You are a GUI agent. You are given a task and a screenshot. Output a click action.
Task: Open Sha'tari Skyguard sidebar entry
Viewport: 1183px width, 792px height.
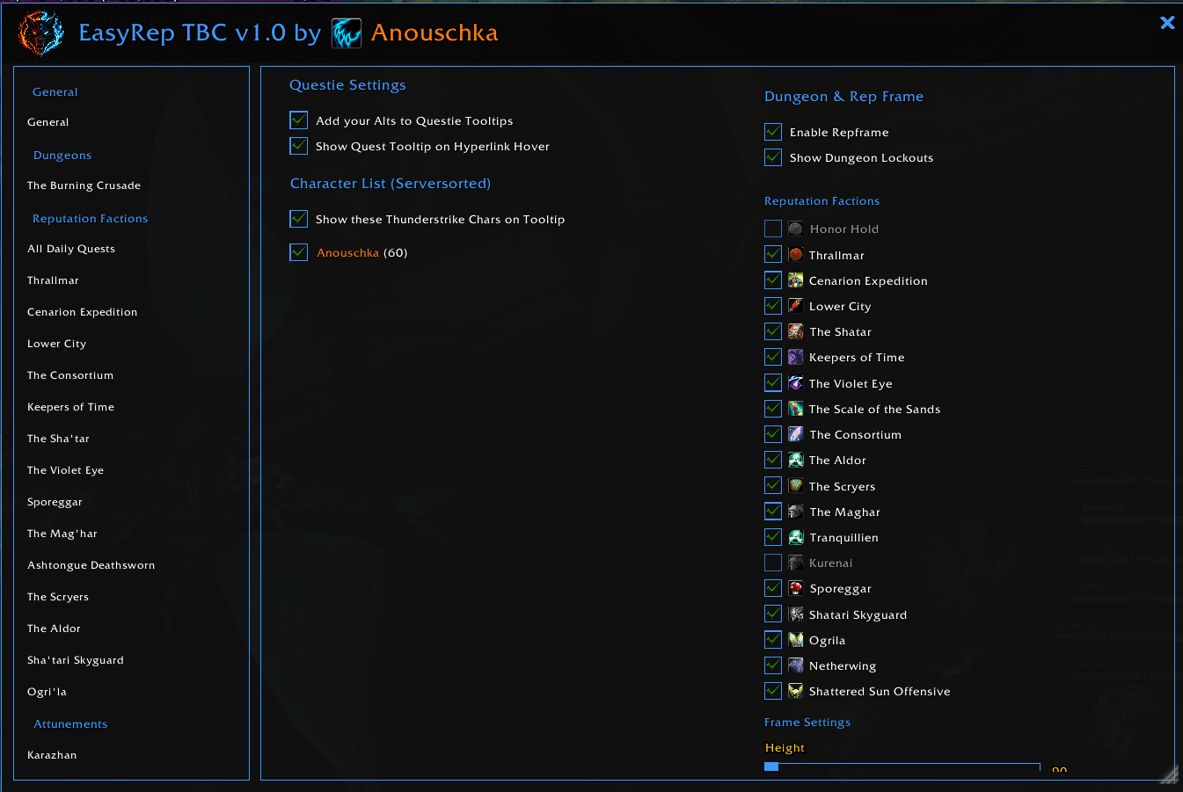coord(76,660)
